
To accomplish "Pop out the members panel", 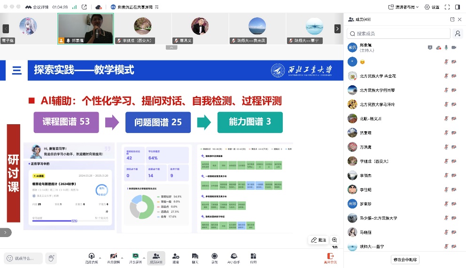I will [x=452, y=19].
